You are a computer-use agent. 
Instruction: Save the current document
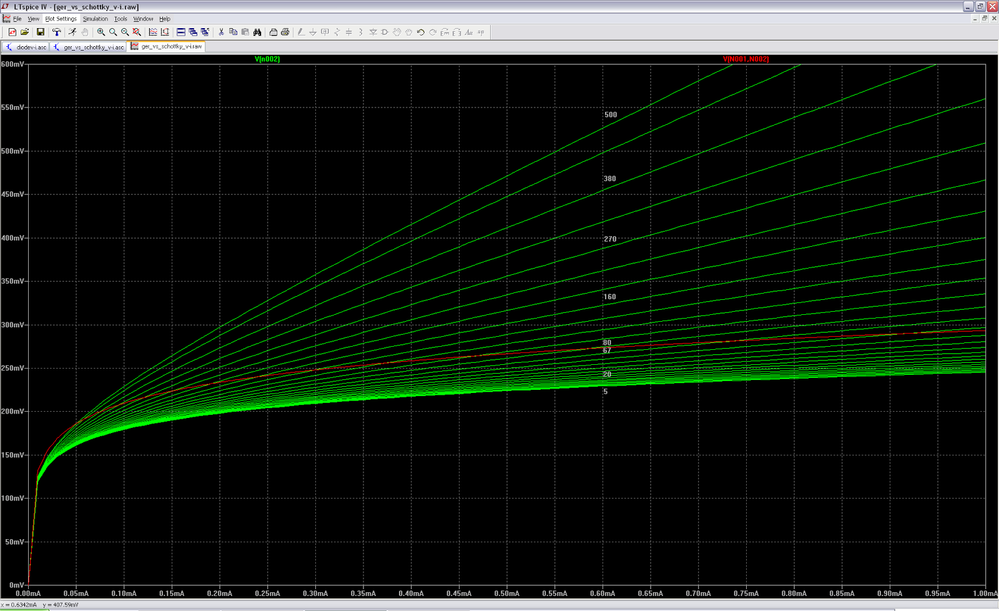40,32
